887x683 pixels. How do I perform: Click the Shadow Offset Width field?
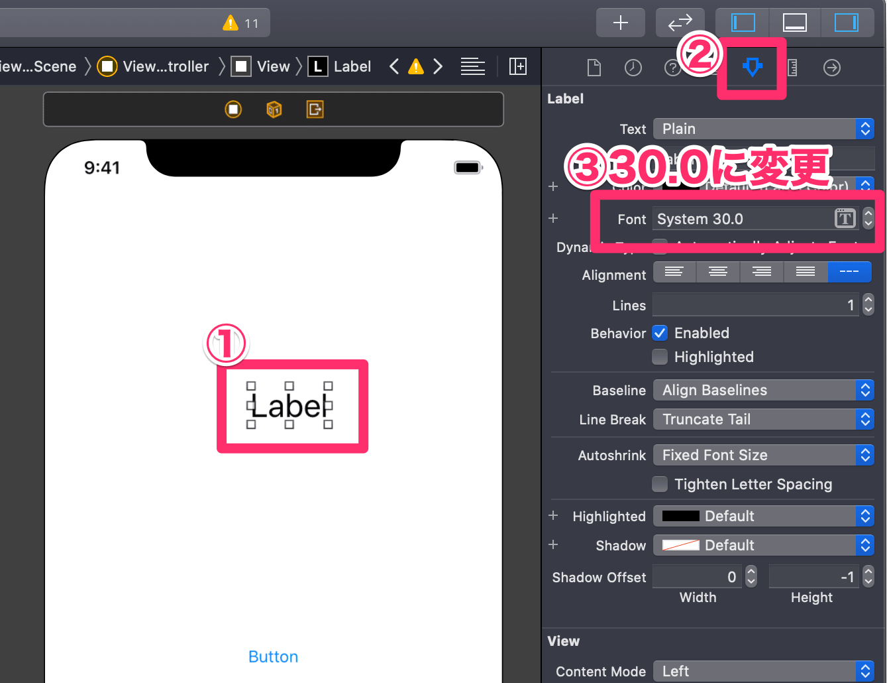click(698, 577)
